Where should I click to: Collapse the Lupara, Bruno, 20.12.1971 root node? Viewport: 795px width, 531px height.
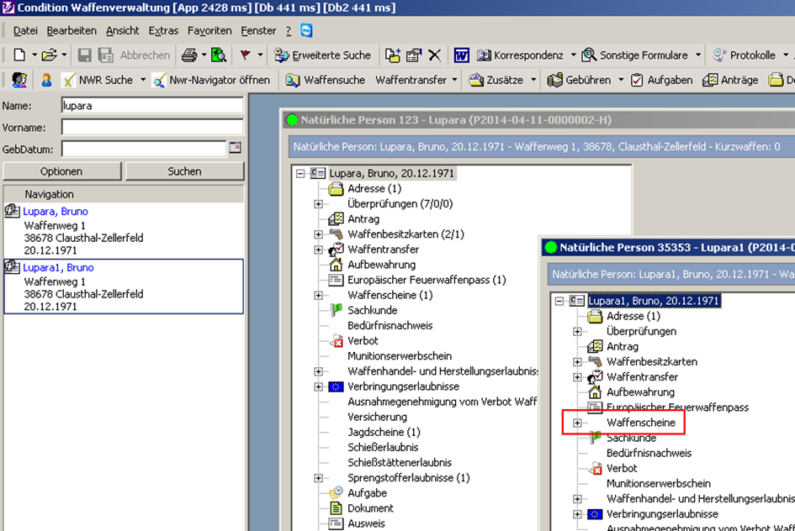coord(301,174)
